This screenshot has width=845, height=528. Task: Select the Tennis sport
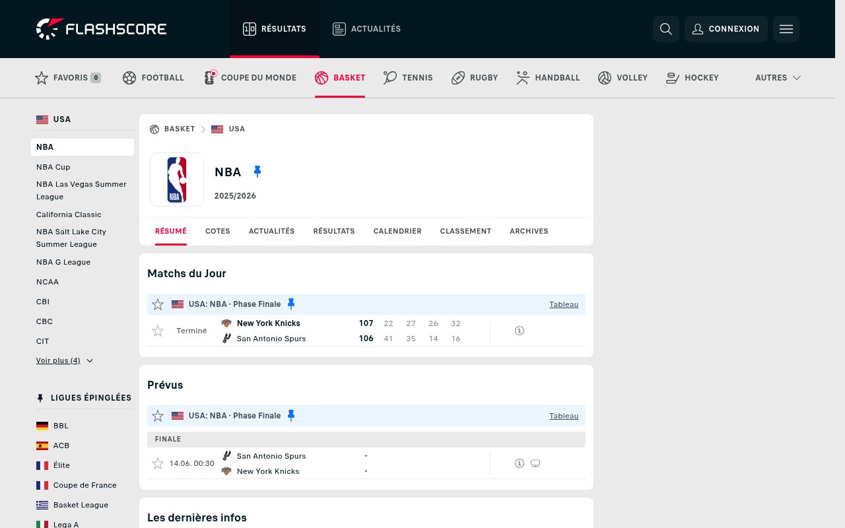[x=408, y=78]
